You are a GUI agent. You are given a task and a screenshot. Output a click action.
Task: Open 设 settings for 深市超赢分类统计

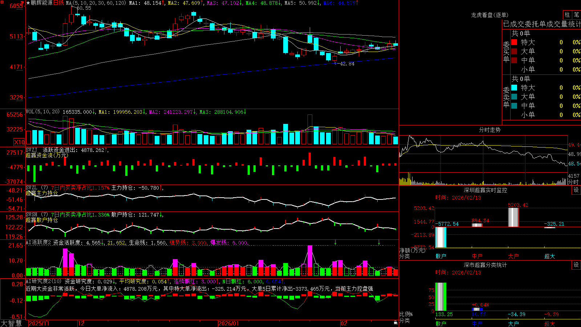tap(576, 265)
